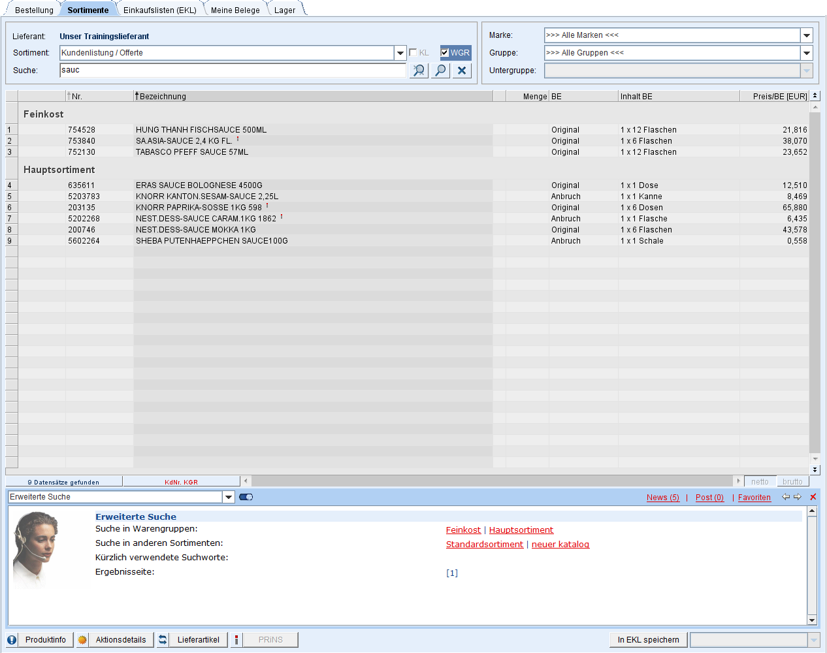Click the blue Produktinfo info icon

pos(12,640)
